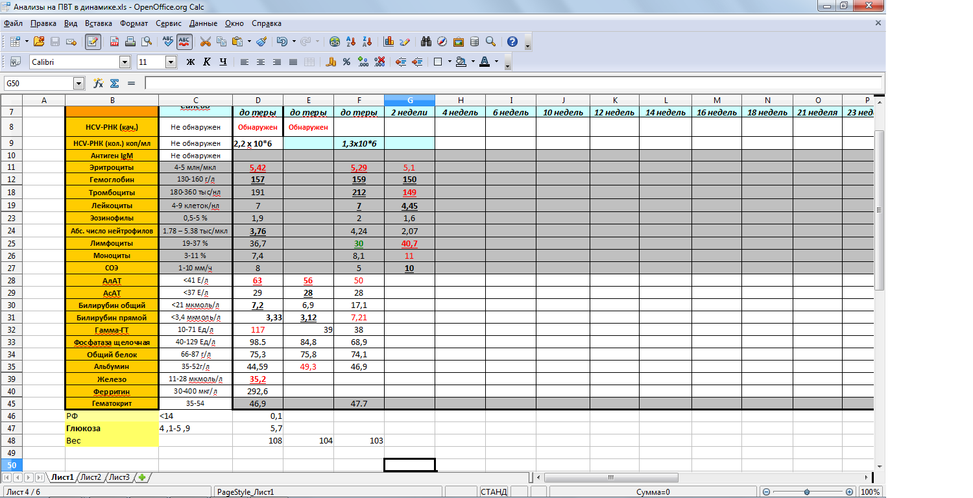Open Zoom magnifier icon
This screenshot has width=973, height=498.
490,41
